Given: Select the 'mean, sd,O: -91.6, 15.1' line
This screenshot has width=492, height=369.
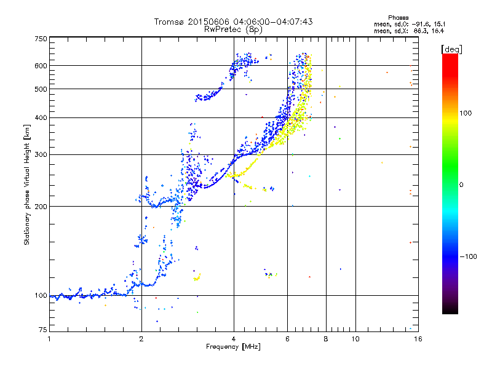Looking at the screenshot, I should [410, 24].
